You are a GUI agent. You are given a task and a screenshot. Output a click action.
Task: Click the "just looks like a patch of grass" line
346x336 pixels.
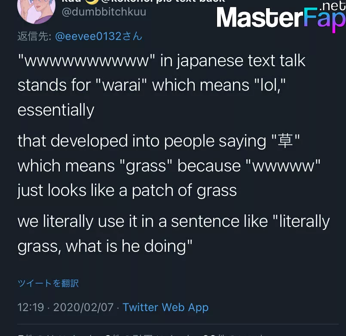(127, 190)
